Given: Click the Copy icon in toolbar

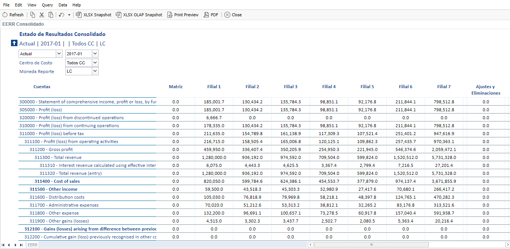Looking at the screenshot, I should (33, 15).
